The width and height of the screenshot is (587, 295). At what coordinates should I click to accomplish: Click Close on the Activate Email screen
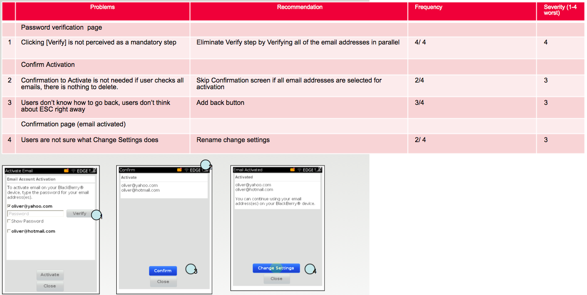click(x=50, y=286)
